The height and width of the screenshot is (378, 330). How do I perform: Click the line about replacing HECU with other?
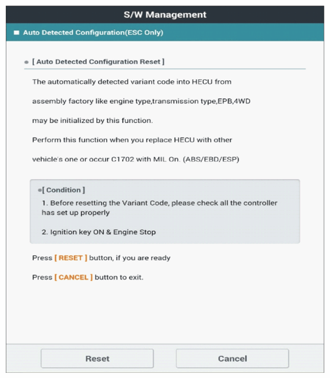pos(132,140)
